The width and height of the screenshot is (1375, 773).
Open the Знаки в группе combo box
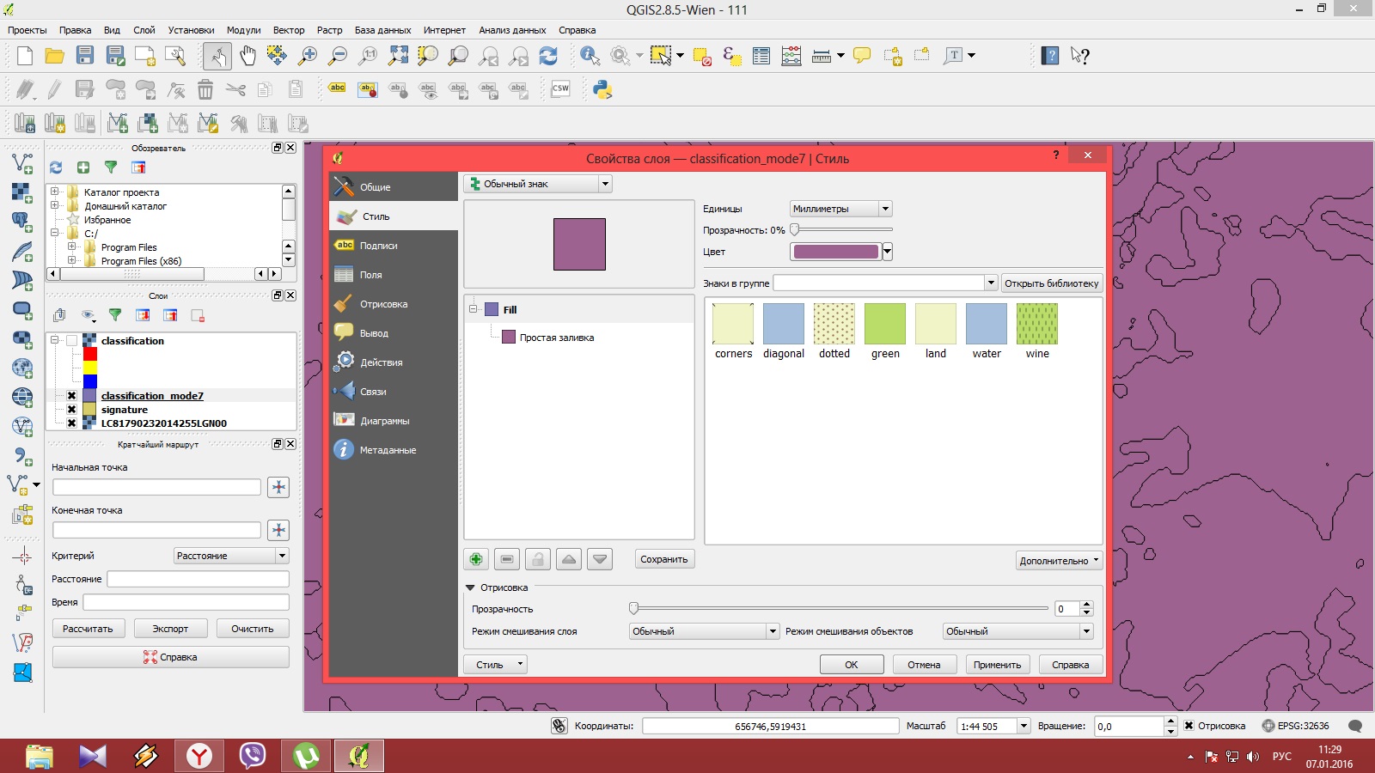(x=885, y=283)
